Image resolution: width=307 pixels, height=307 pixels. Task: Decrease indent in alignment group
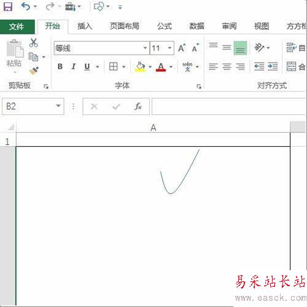(x=259, y=66)
